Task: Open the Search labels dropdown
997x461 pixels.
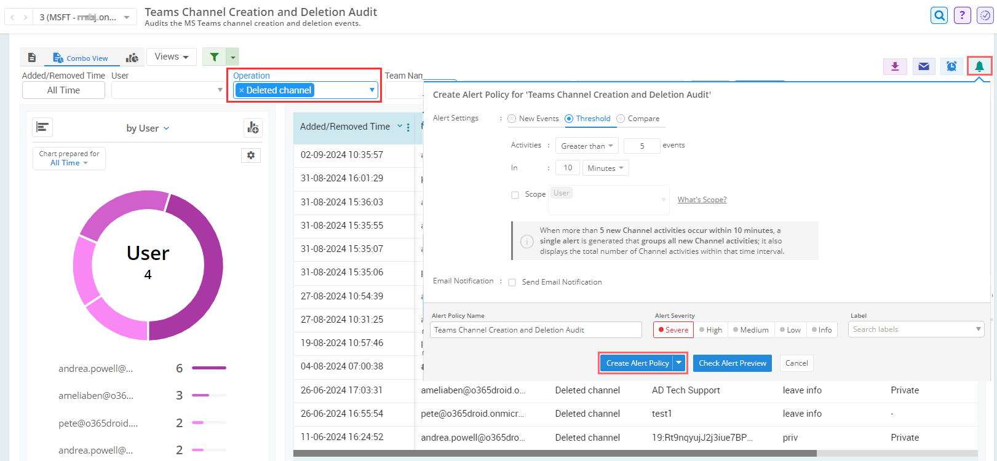Action: [x=916, y=329]
